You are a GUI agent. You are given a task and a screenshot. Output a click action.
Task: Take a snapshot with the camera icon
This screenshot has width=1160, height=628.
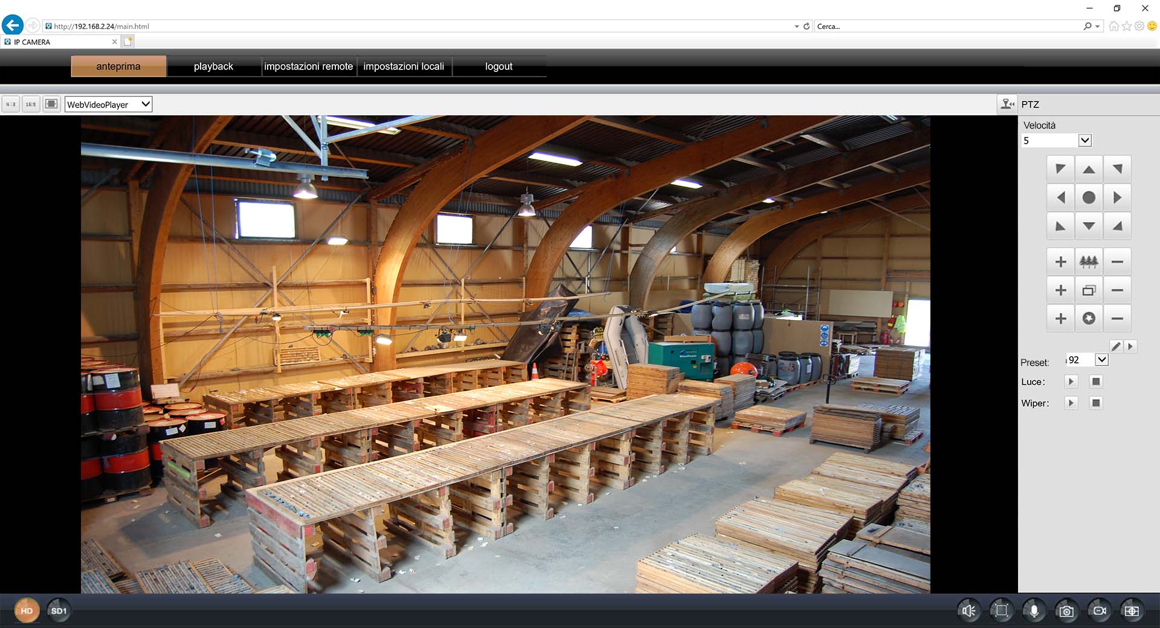click(x=1066, y=611)
